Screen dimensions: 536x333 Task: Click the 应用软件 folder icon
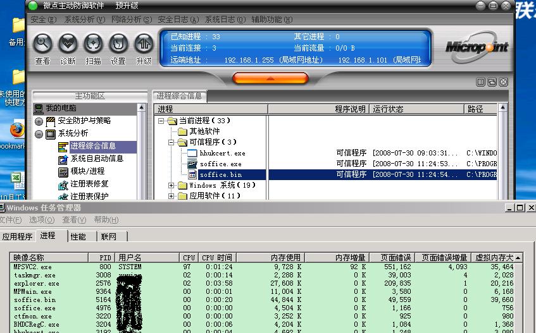182,196
